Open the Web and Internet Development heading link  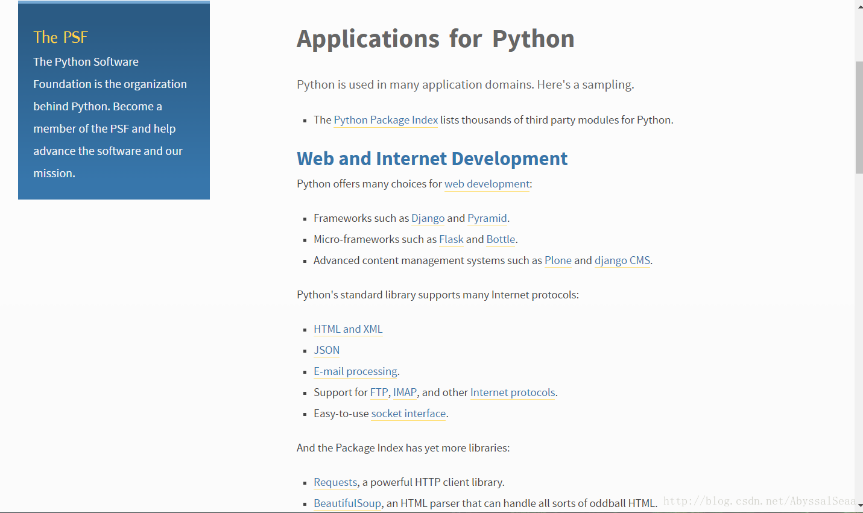(x=432, y=159)
